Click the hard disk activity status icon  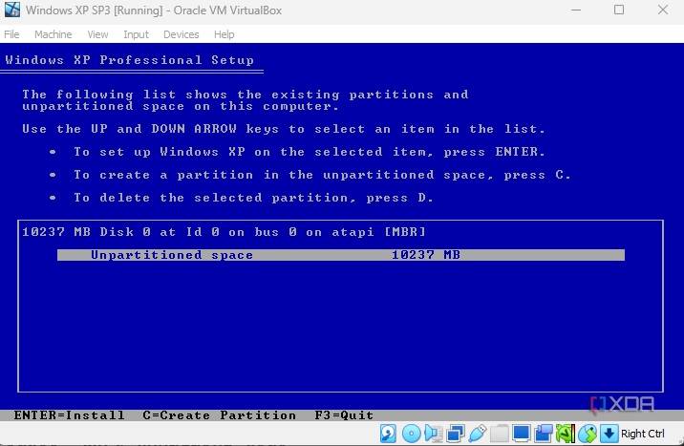click(x=388, y=434)
